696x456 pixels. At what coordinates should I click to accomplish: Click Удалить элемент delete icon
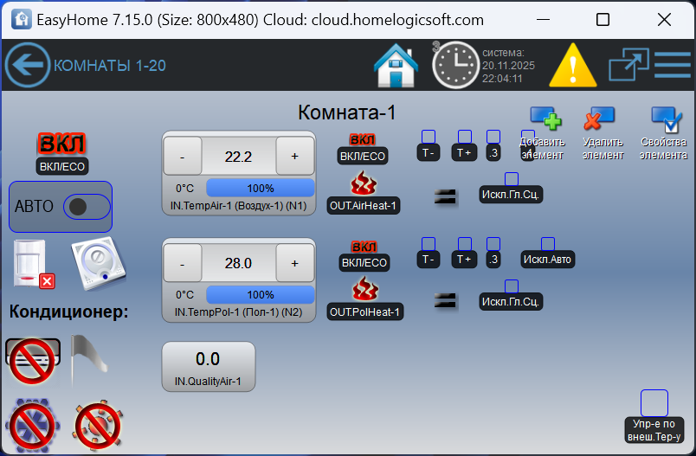point(599,119)
